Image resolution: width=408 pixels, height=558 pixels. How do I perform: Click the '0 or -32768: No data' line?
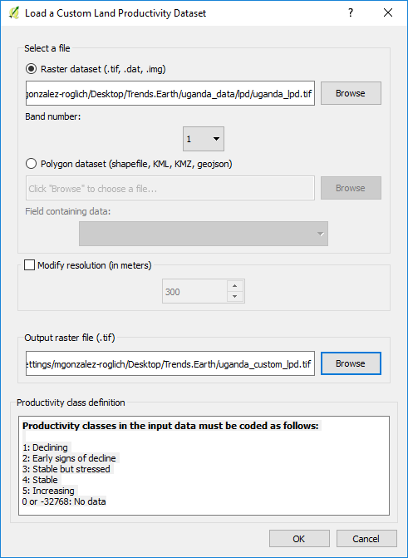point(64,501)
